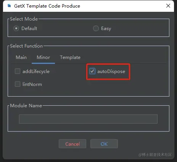The image size is (177, 162).
Task: Click the lintNorm label text
Action: pyautogui.click(x=32, y=84)
